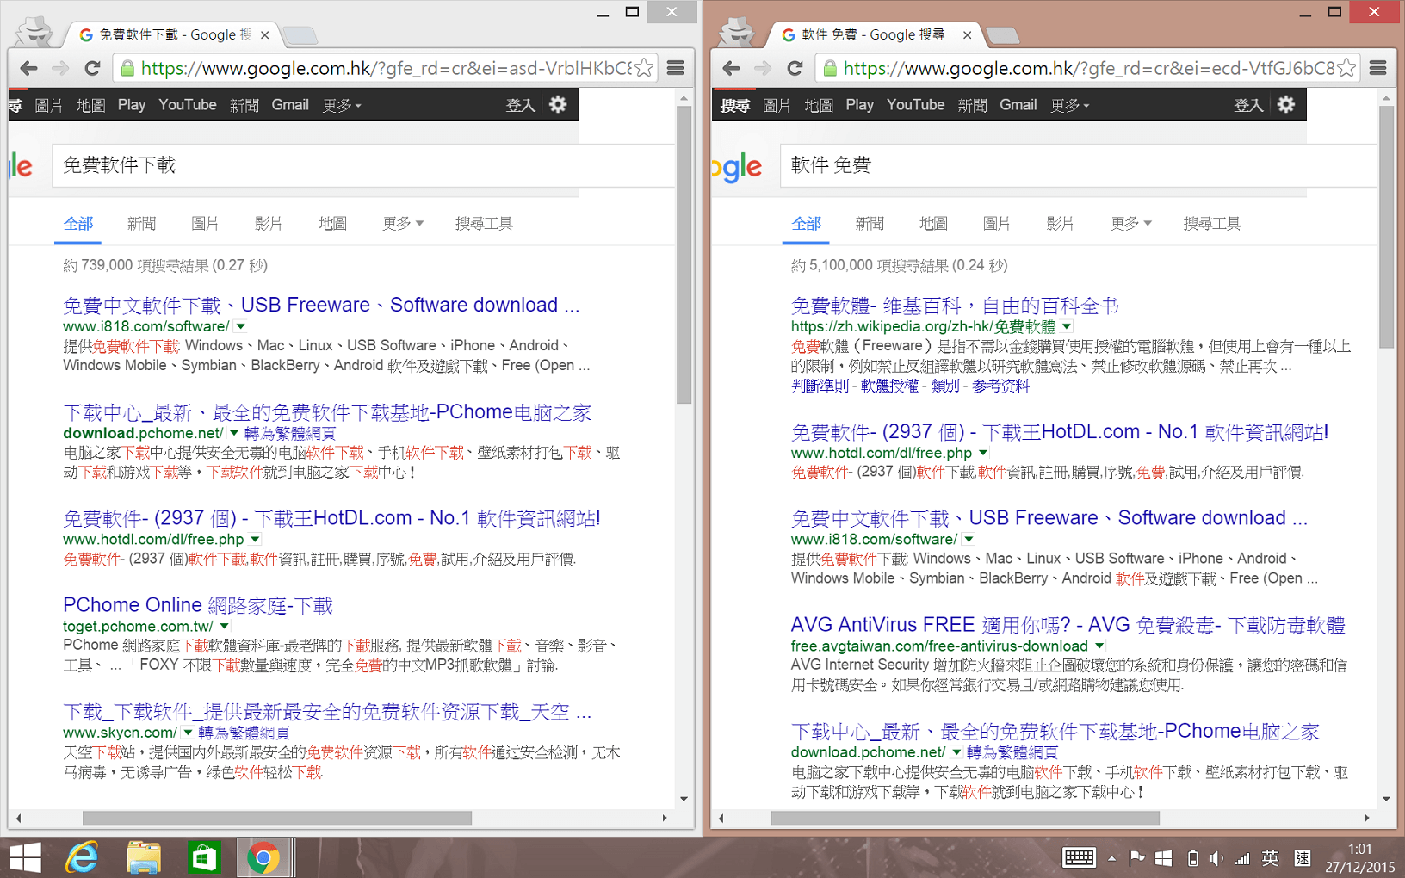Click vertical scrollbar thumb in right window
This screenshot has height=878, width=1405.
point(1386,227)
